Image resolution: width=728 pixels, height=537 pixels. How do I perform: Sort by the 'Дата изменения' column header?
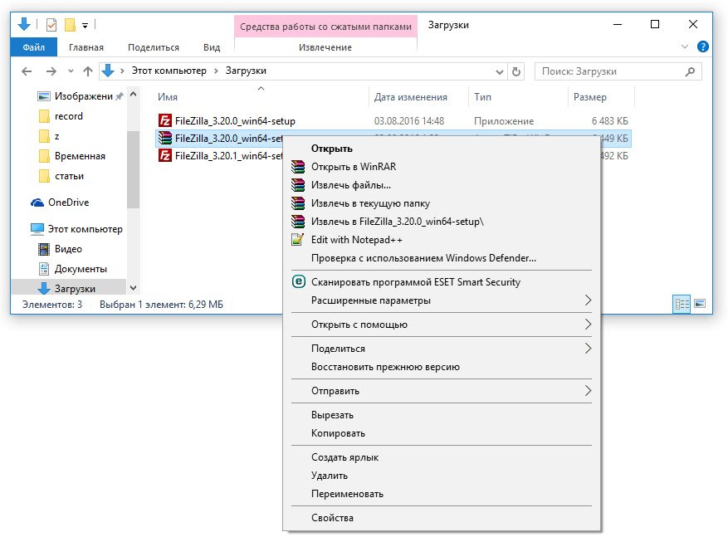pos(411,97)
